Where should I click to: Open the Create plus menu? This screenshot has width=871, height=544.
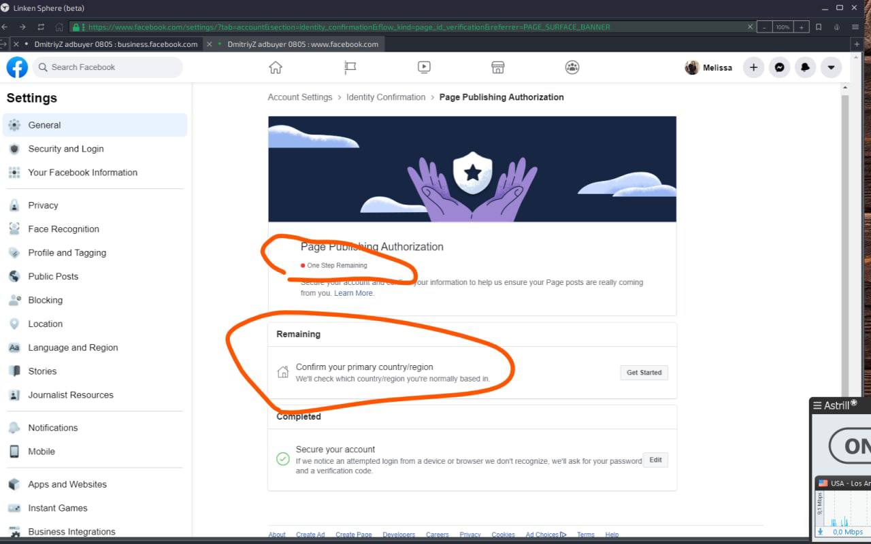(x=753, y=67)
